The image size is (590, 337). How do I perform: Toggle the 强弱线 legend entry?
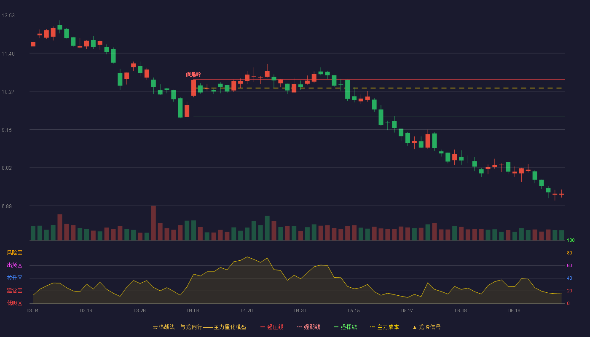pyautogui.click(x=308, y=327)
